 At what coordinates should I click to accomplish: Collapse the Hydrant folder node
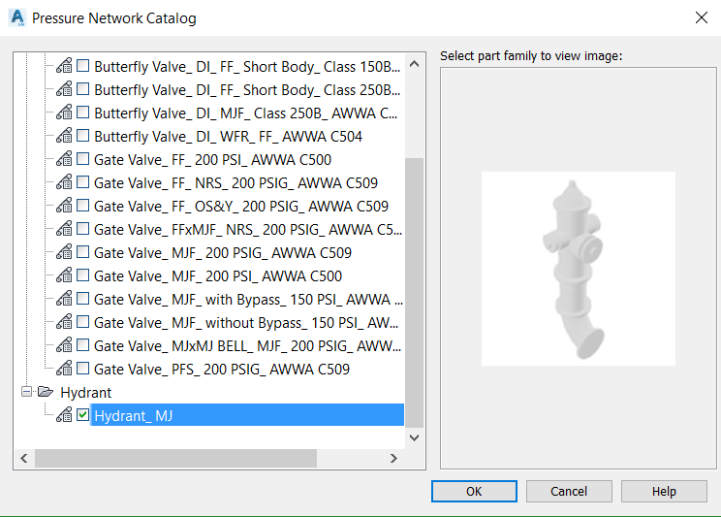tap(27, 392)
